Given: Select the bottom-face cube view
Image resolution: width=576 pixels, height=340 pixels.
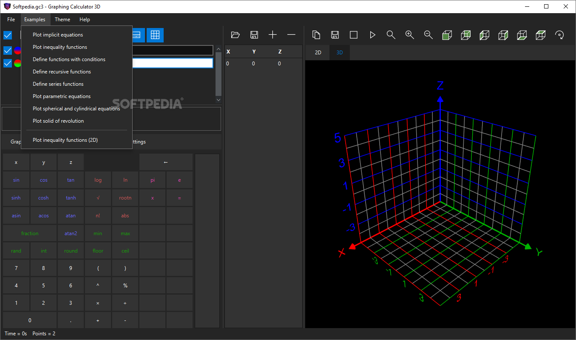Looking at the screenshot, I should [522, 35].
